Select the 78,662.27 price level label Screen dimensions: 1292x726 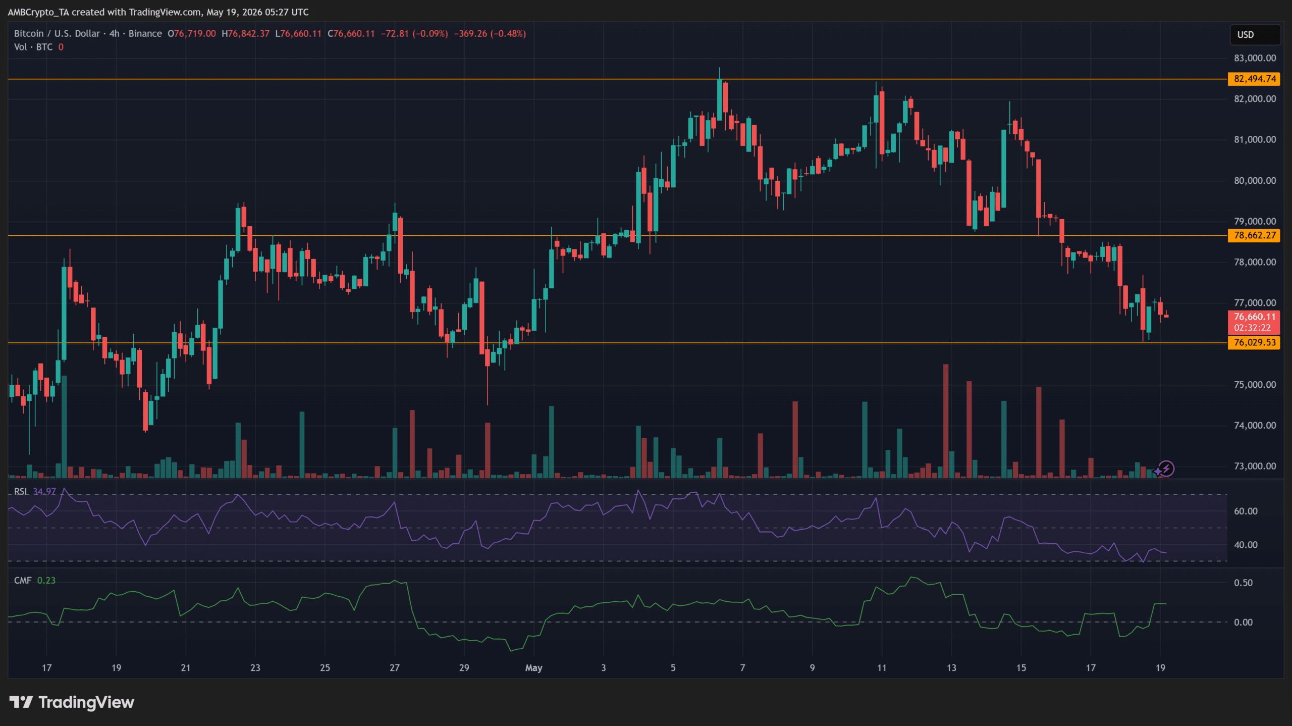point(1254,235)
